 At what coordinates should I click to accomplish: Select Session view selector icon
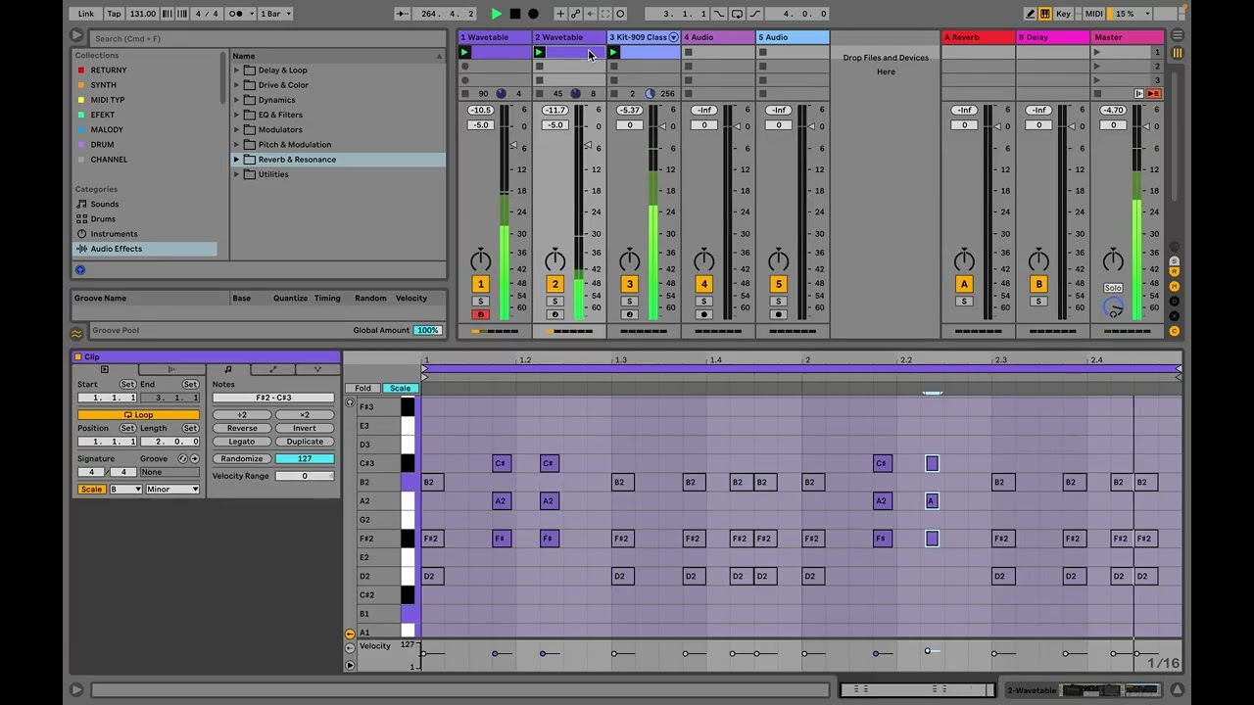pos(1177,53)
